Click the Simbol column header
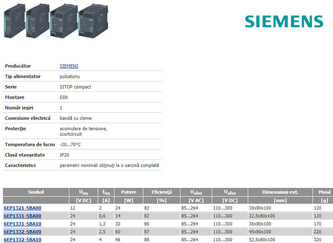The image size is (333, 243). [x=36, y=192]
